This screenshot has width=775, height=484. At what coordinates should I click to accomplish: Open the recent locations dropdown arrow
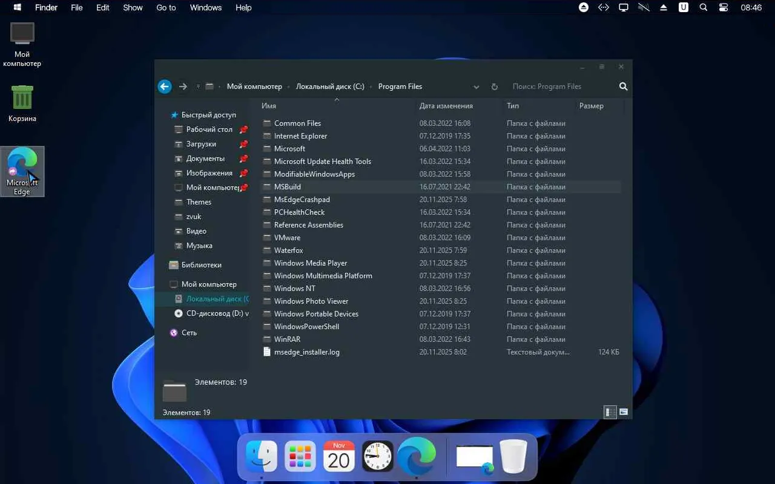[198, 87]
